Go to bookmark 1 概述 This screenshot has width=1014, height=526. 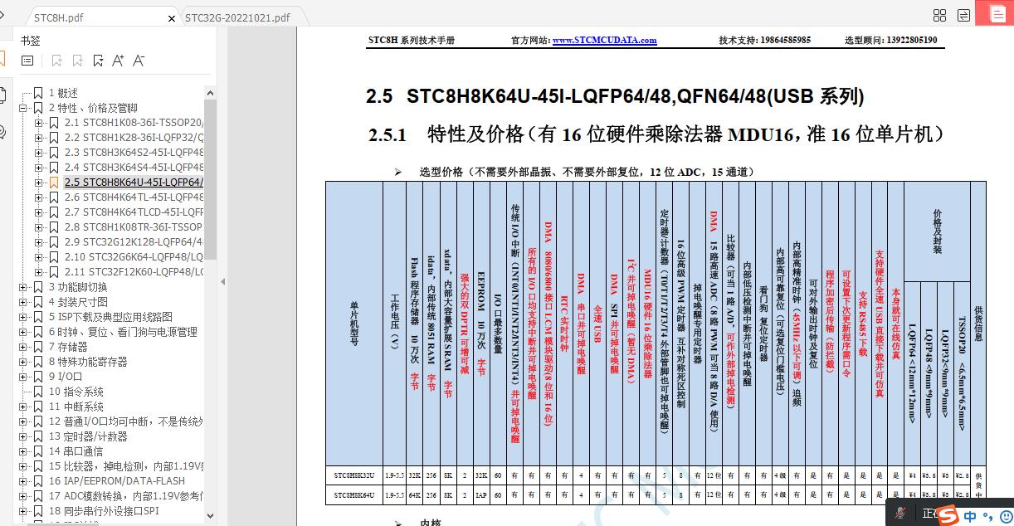[63, 93]
